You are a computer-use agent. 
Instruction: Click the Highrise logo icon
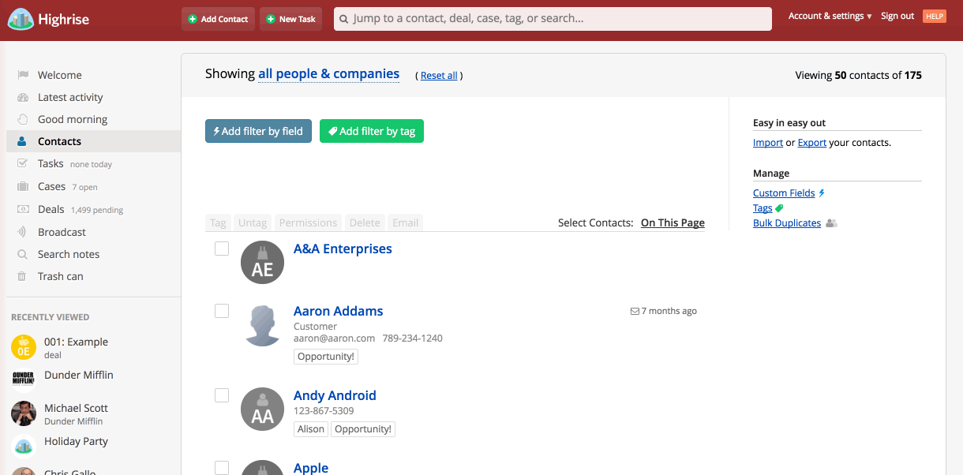pos(21,19)
